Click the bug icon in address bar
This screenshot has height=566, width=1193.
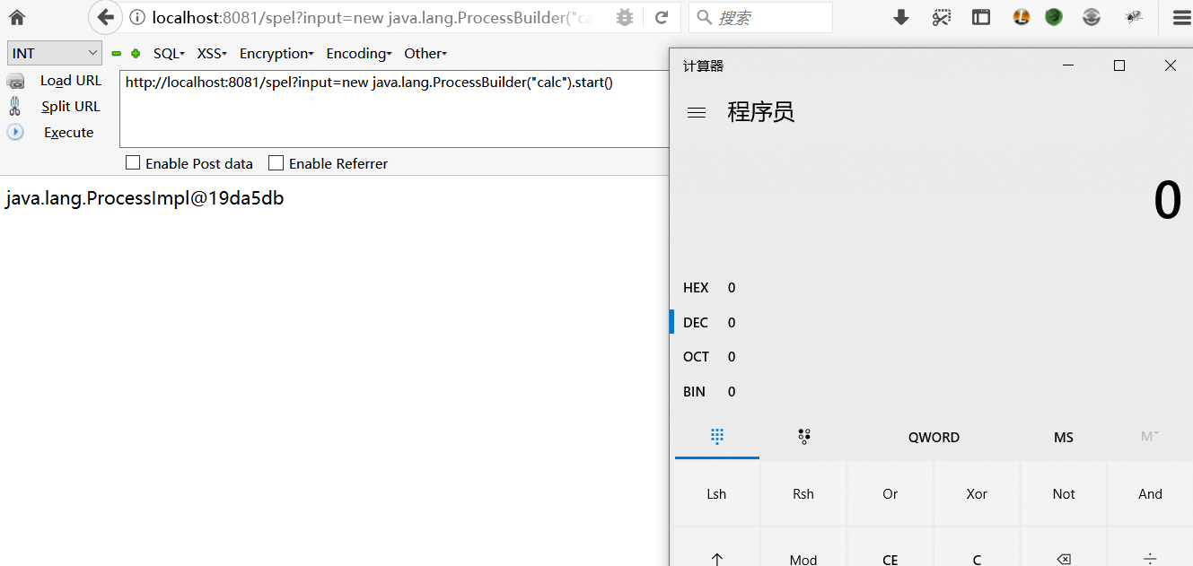pos(625,17)
